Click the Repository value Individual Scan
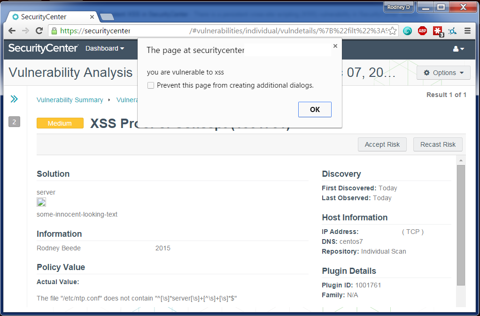Viewport: 480px width, 316px height. tap(384, 251)
